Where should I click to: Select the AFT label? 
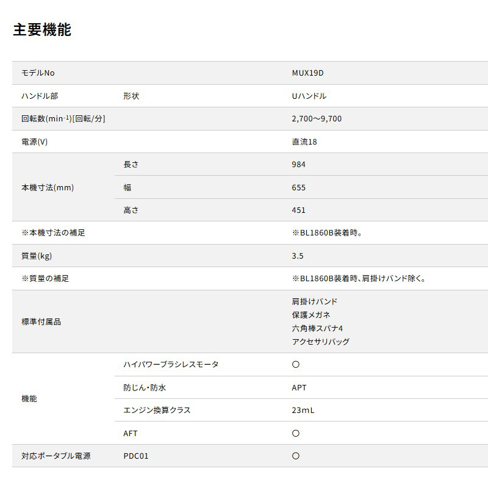coord(130,433)
